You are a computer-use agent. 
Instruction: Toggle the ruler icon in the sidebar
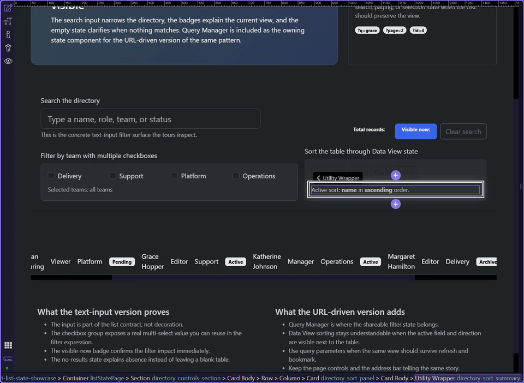pyautogui.click(x=8, y=359)
